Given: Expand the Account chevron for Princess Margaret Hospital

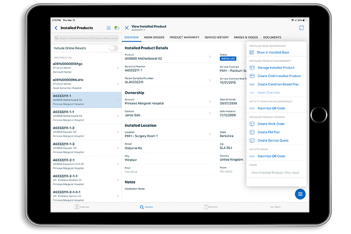Looking at the screenshot, I should [210, 101].
